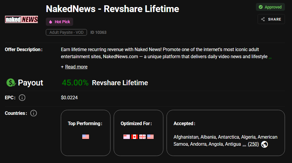
Task: Click the green checkmark in Approved badge
Action: 261,7
